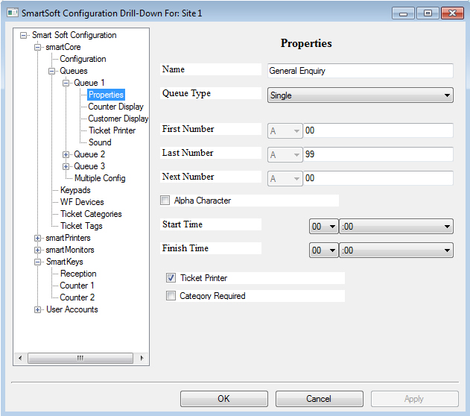Open the Finish Time hour dropdown

tap(324, 250)
